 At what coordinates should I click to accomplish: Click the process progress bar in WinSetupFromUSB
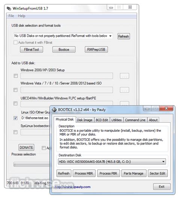coord(32,164)
